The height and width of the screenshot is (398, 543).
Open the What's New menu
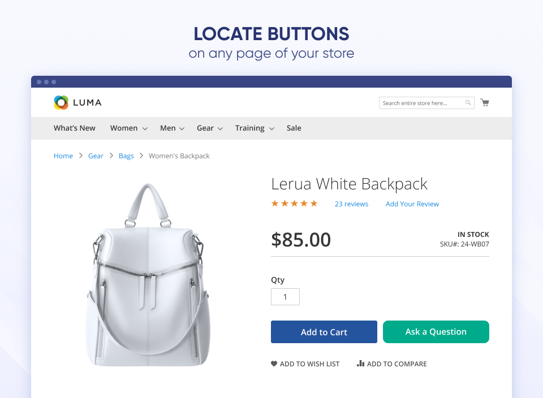(75, 128)
